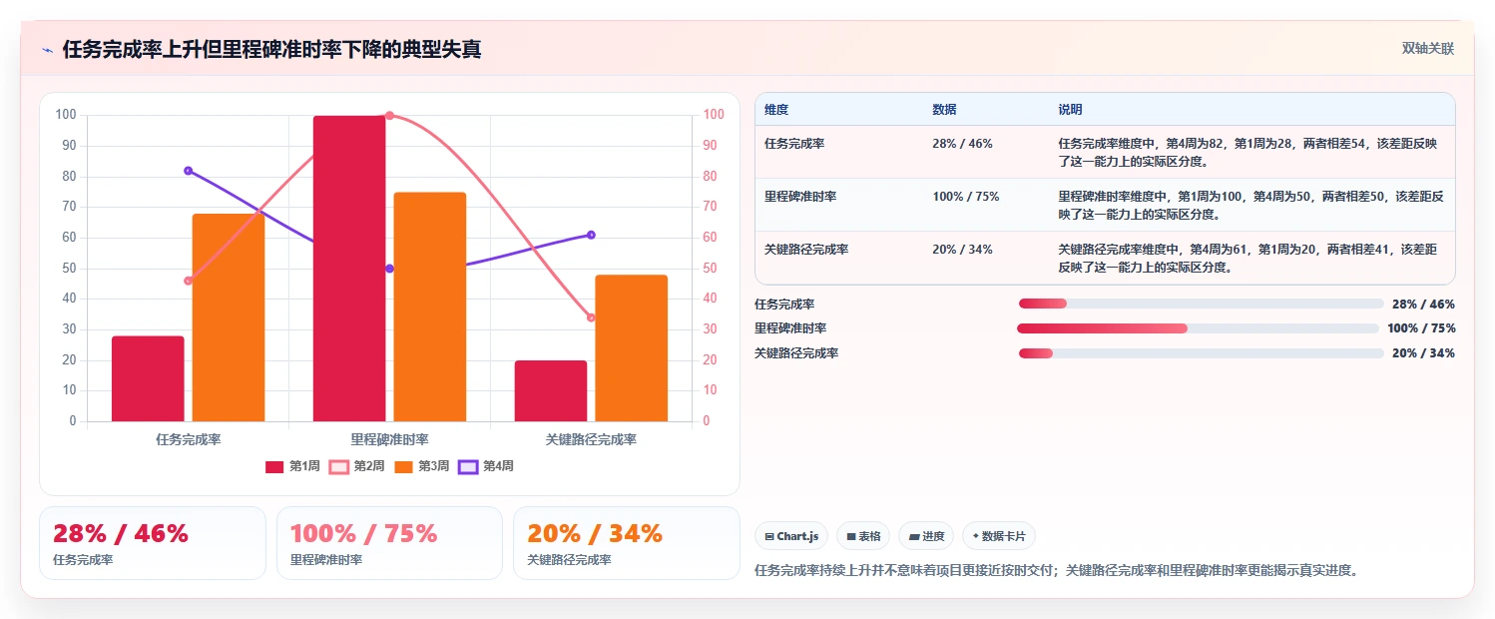Click the pink 第2周 point at value 46

point(188,281)
